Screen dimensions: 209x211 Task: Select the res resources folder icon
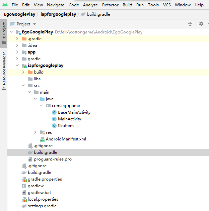coord(42,132)
